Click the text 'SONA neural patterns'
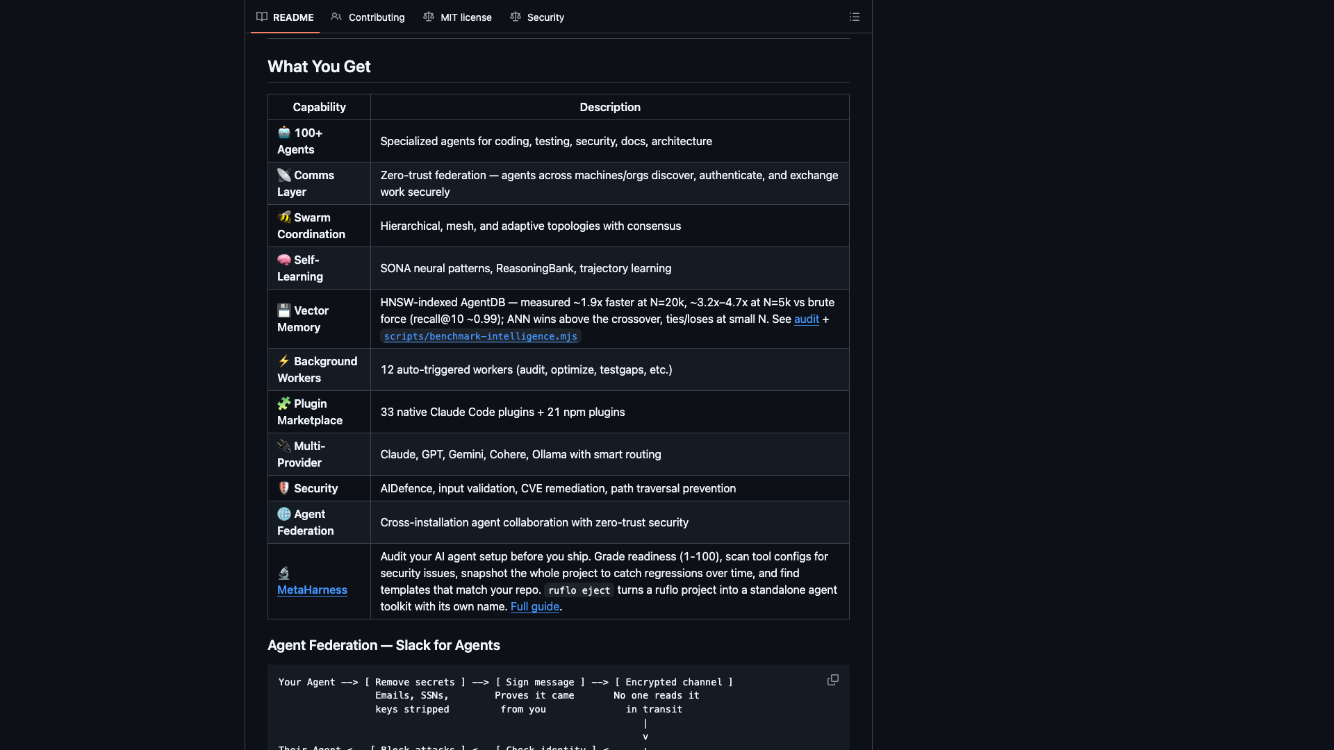Viewport: 1334px width, 750px height. 436,268
